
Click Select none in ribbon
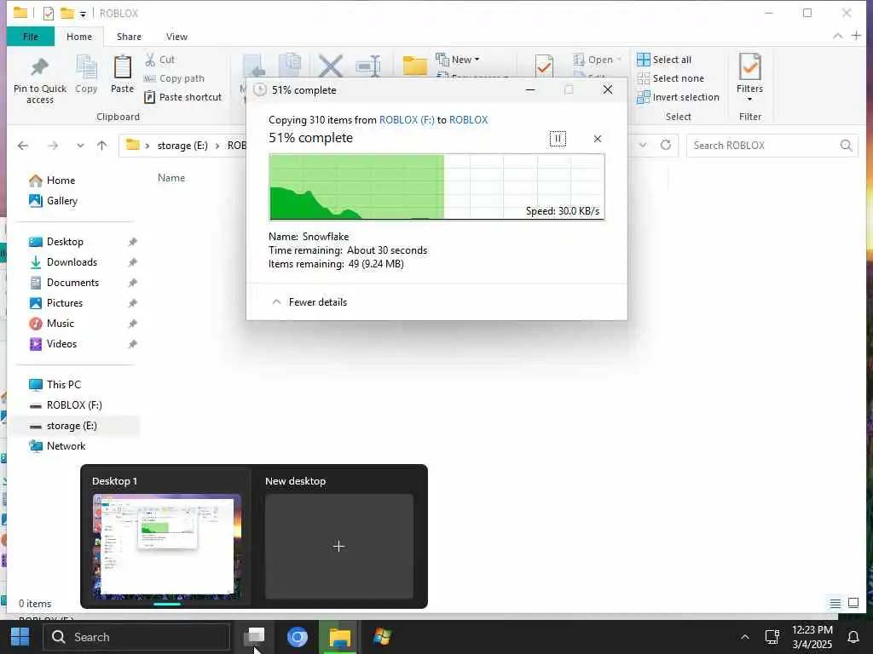click(670, 78)
